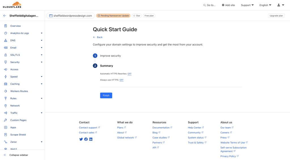Open the Facebook social icon
This screenshot has width=290, height=160.
pos(86,139)
